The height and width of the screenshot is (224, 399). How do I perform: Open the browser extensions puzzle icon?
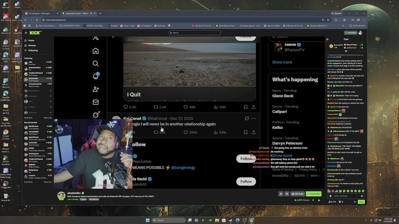click(x=336, y=20)
